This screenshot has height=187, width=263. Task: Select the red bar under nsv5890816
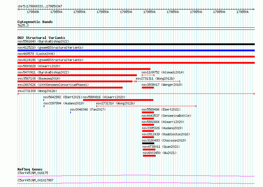(118, 100)
